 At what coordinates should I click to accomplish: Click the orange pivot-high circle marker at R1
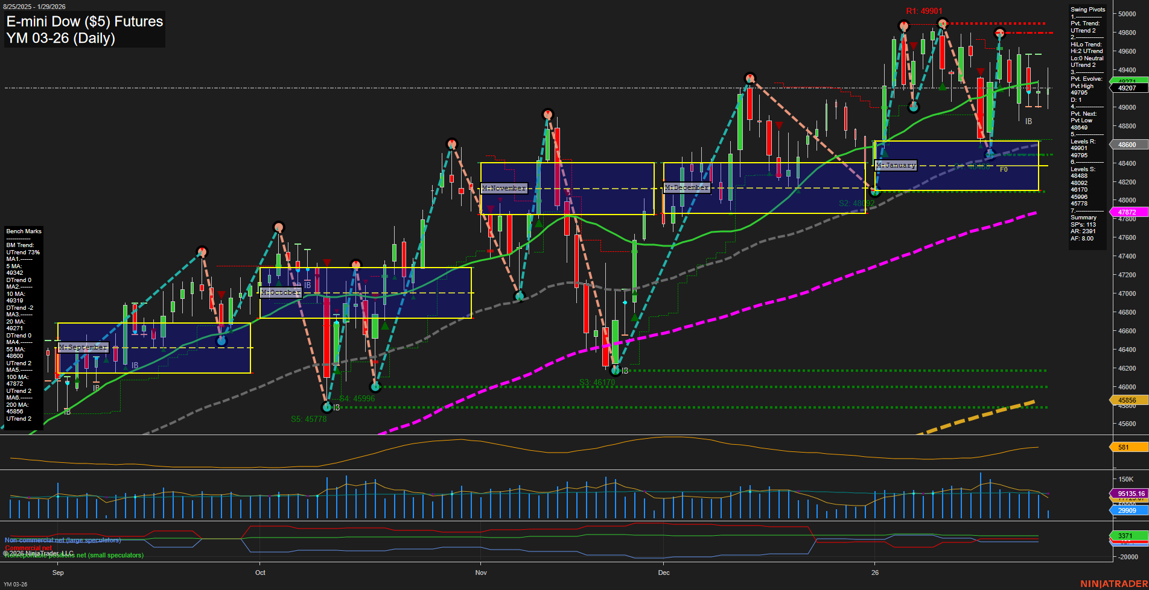[903, 26]
